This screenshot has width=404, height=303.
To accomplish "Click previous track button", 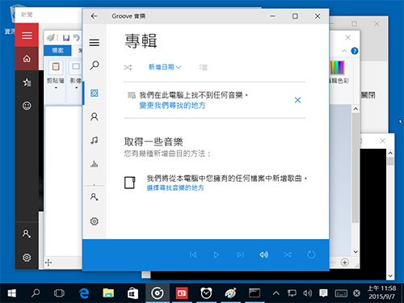I will pos(193,255).
